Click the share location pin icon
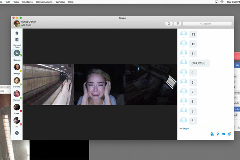This screenshot has height=160, width=240. (217, 134)
